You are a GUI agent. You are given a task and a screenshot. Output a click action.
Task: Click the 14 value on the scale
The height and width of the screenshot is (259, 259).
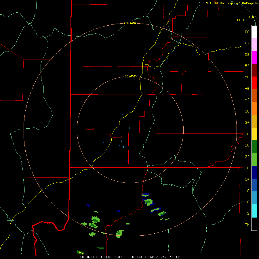click(247, 179)
